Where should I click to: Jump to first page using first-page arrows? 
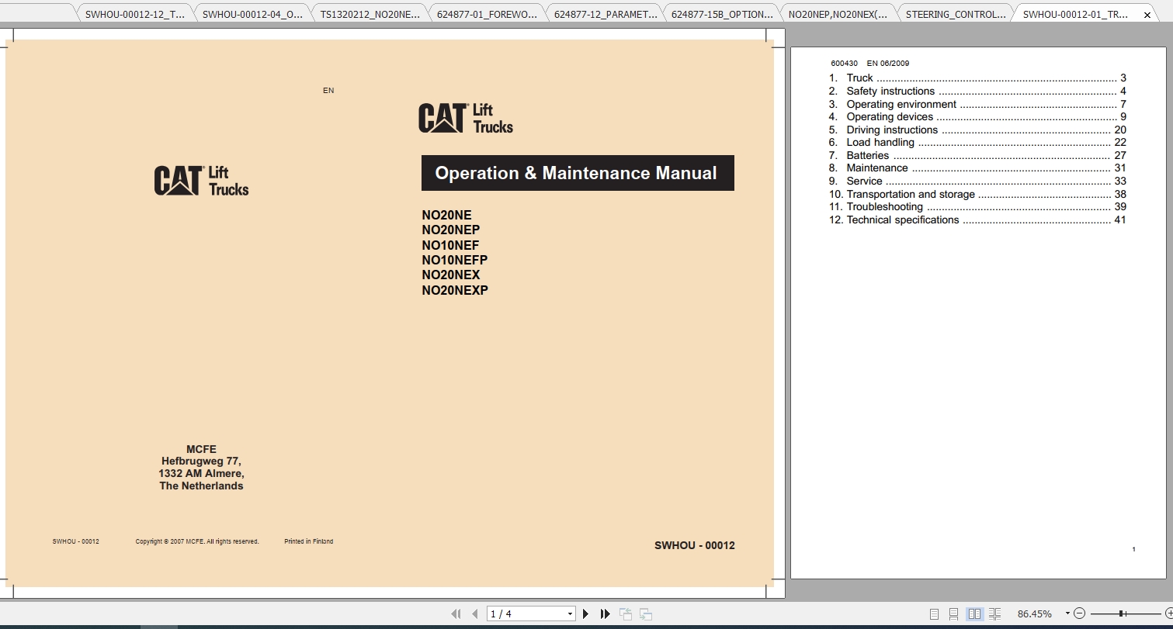point(457,613)
